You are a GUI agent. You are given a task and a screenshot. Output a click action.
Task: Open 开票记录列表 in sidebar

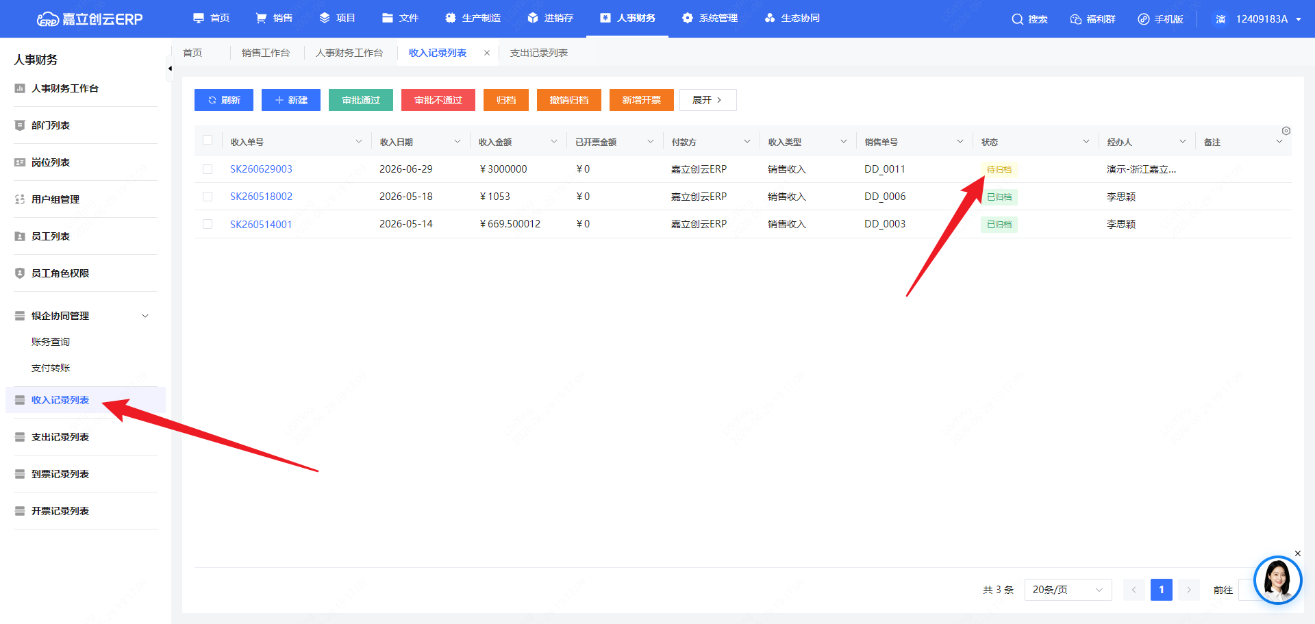60,511
